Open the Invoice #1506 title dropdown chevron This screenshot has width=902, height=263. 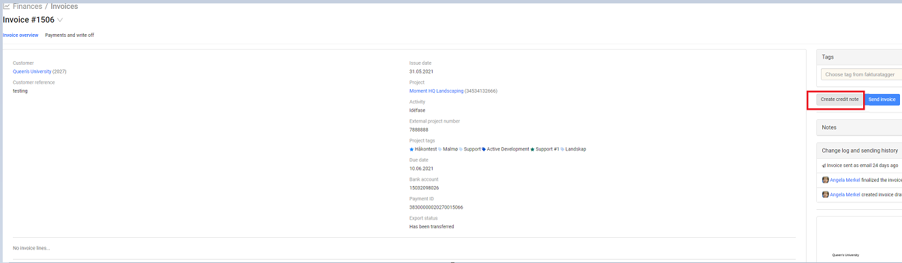tap(60, 20)
